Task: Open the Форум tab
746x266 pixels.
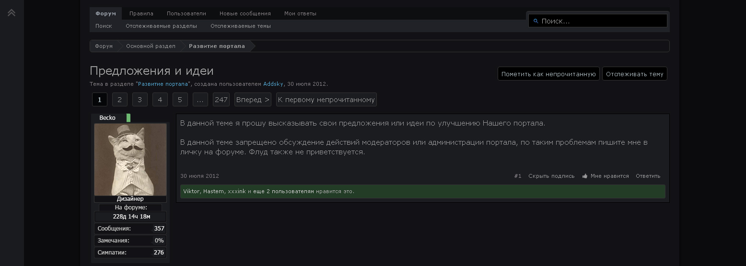Action: (x=105, y=13)
